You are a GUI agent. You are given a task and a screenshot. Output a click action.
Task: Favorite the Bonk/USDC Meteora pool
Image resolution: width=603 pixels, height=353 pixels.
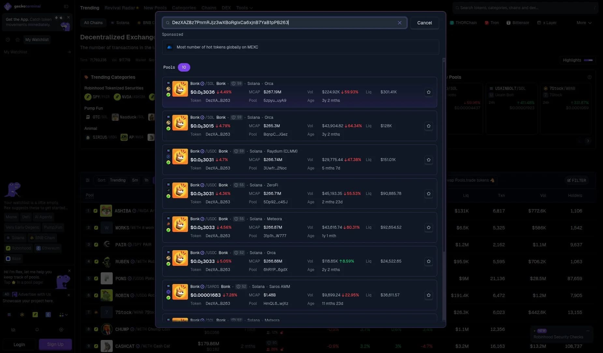point(428,227)
